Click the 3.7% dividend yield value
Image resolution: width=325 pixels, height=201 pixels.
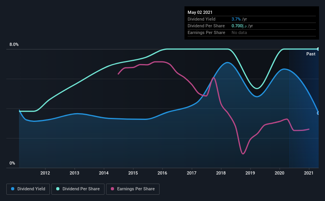tap(236, 19)
